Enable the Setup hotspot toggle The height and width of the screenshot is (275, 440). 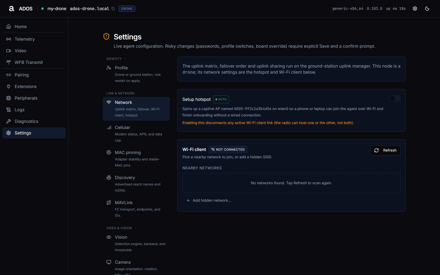(395, 98)
